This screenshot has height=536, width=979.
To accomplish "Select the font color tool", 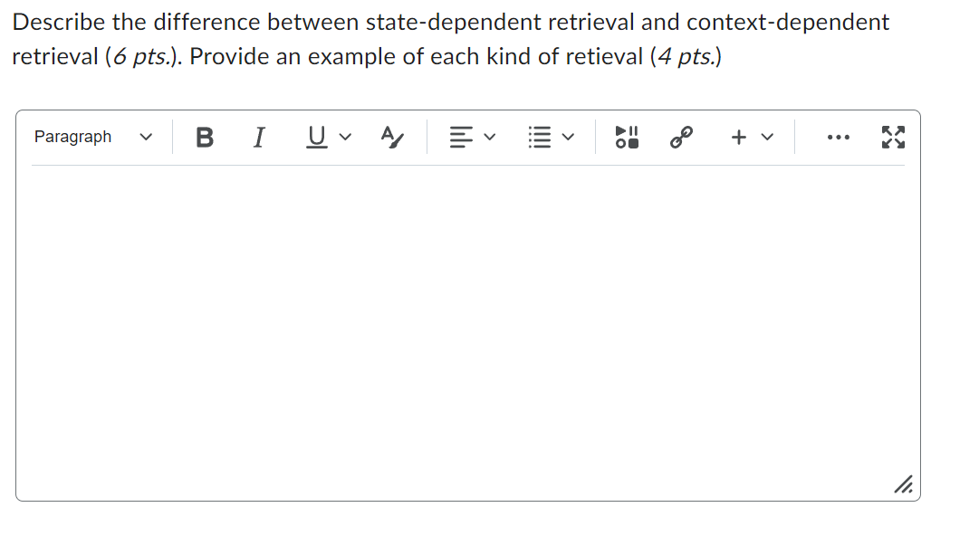I will [x=391, y=137].
